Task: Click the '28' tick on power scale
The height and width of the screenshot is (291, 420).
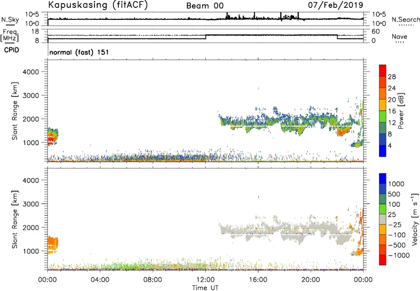Action: (x=392, y=77)
